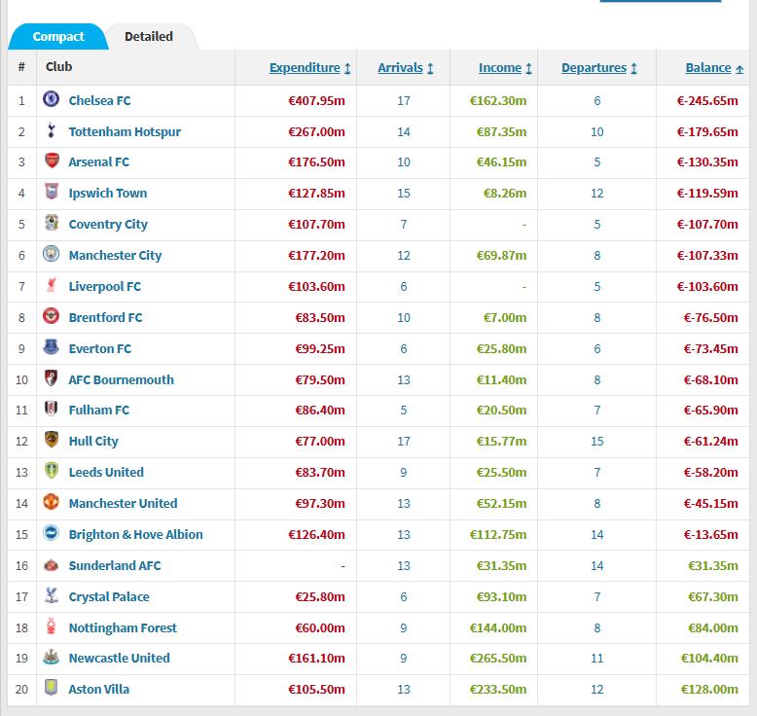
Task: Click the Newcastle United club crest
Action: point(51,657)
